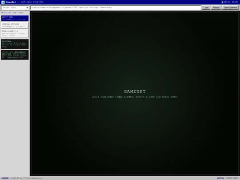Image resolution: width=240 pixels, height=180 pixels.
Task: Click the Open External button
Action: point(230,8)
